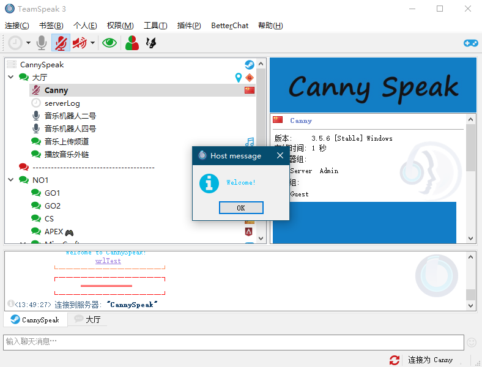Image resolution: width=482 pixels, height=367 pixels.
Task: Click the blue gamepad icon
Action: (x=470, y=43)
